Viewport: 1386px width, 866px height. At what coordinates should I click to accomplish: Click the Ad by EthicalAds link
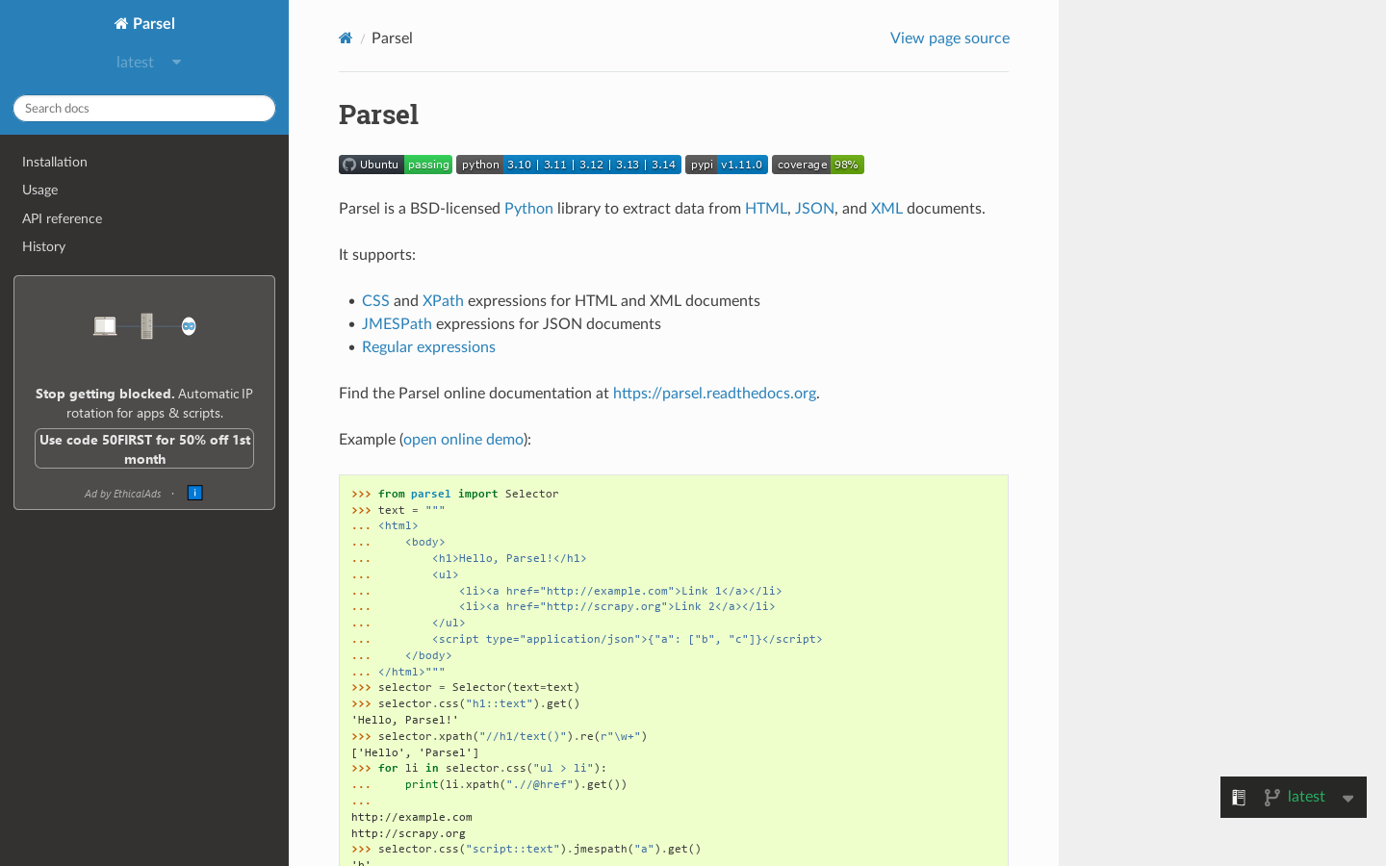[x=122, y=494]
